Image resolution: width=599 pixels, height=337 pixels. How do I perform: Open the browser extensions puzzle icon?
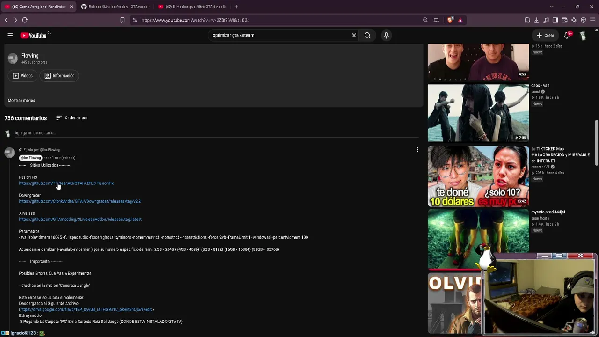click(x=527, y=20)
